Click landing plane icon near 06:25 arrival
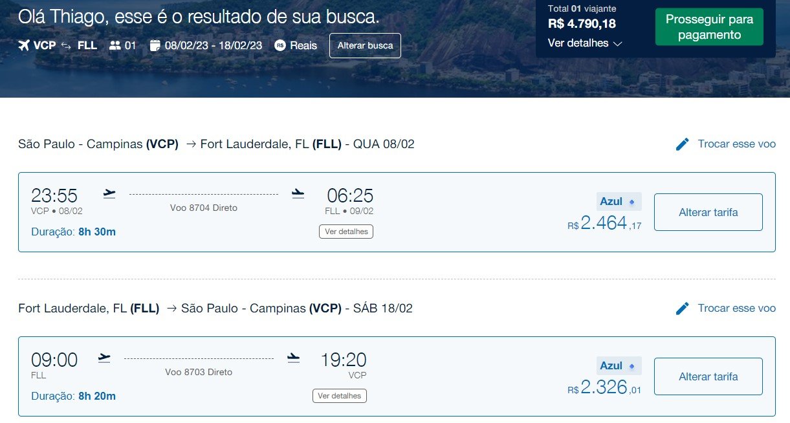The width and height of the screenshot is (790, 423). tap(298, 193)
